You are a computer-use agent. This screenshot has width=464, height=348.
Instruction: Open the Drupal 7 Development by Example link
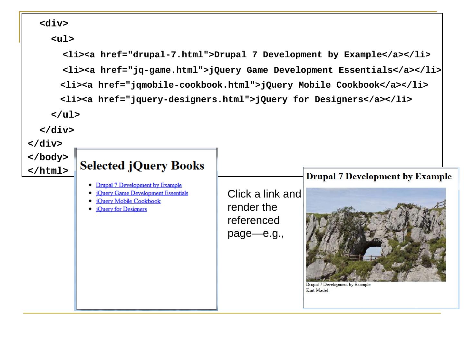[139, 185]
